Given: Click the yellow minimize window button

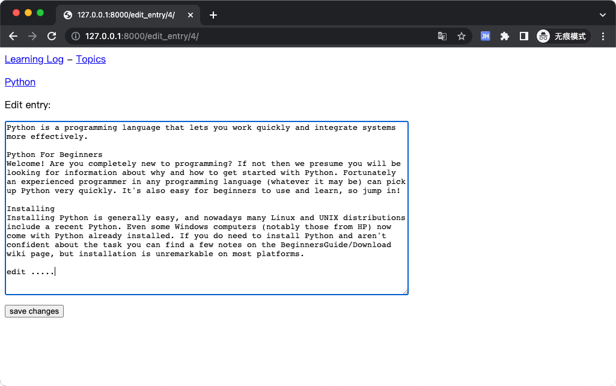Looking at the screenshot, I should (28, 13).
